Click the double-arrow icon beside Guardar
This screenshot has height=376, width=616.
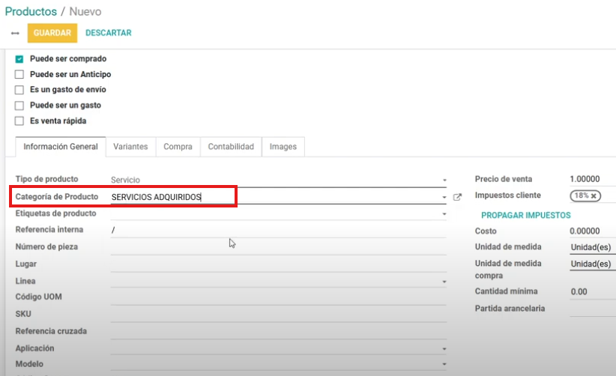tap(15, 33)
